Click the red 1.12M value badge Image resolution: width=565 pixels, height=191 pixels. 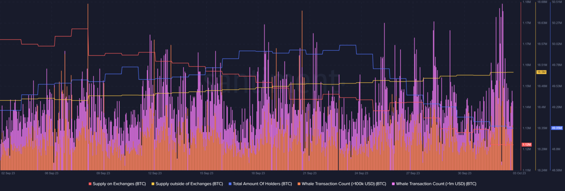(x=526, y=144)
